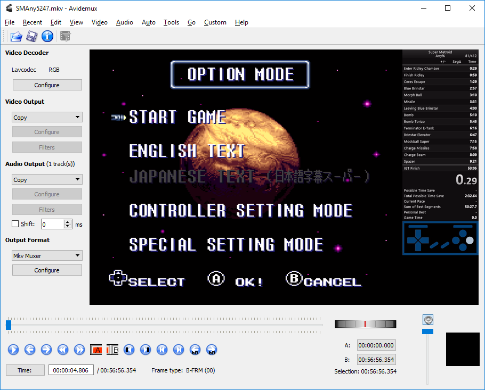
Task: Click the Time button
Action: click(x=25, y=370)
